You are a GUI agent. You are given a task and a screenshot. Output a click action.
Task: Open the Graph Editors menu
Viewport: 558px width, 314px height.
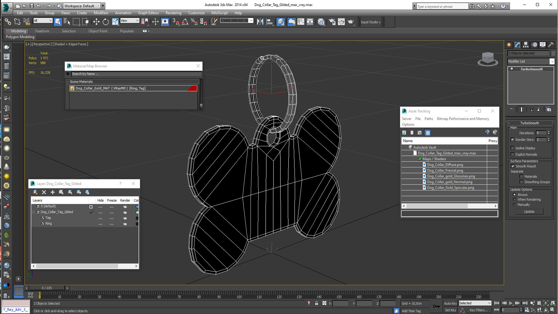[149, 13]
